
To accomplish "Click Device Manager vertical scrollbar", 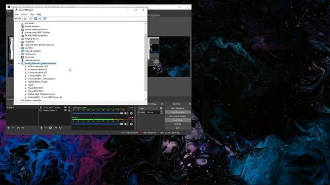I will (145, 62).
